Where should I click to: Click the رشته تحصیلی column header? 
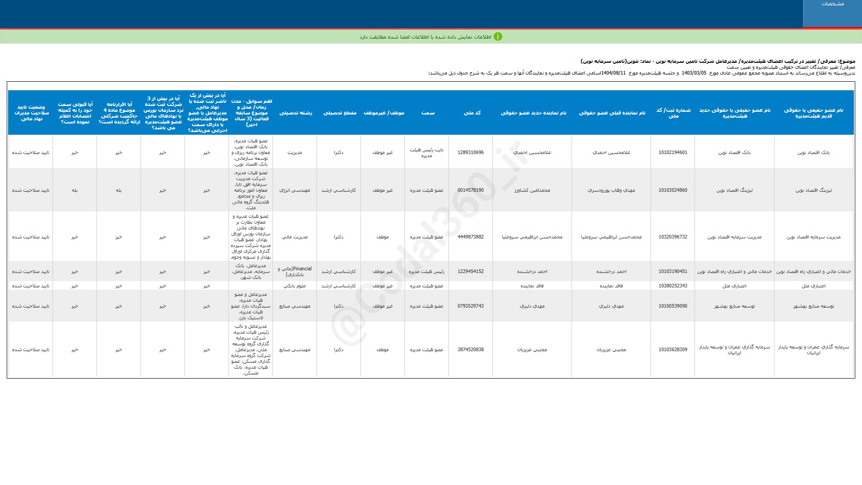coord(295,113)
